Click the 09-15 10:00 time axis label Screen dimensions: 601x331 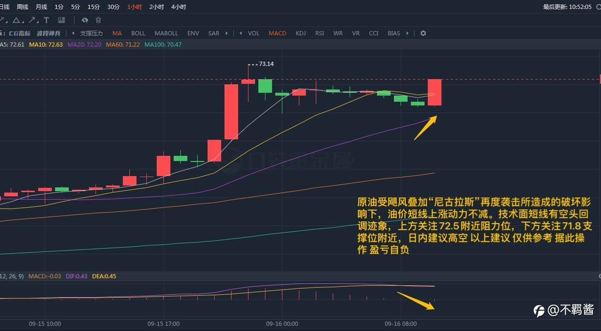pos(45,324)
